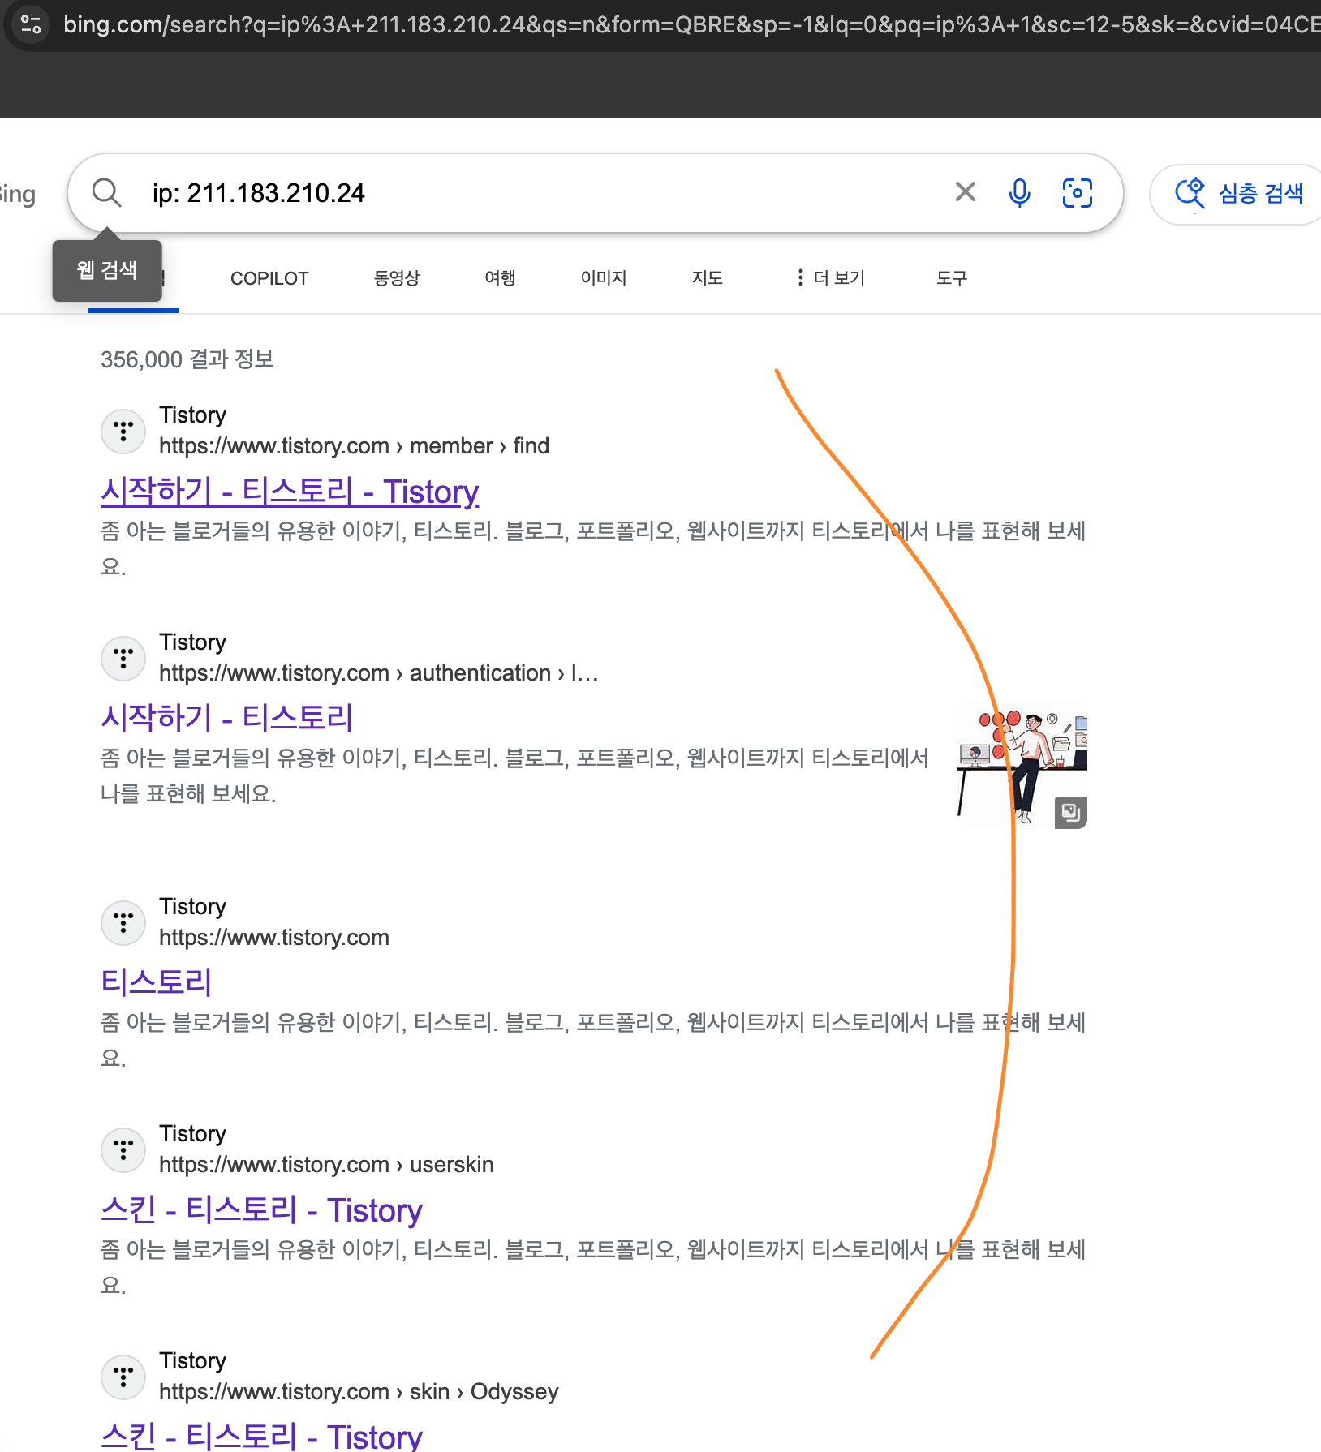Click the 심층 검색 deep search button
This screenshot has height=1452, width=1321.
(1238, 194)
